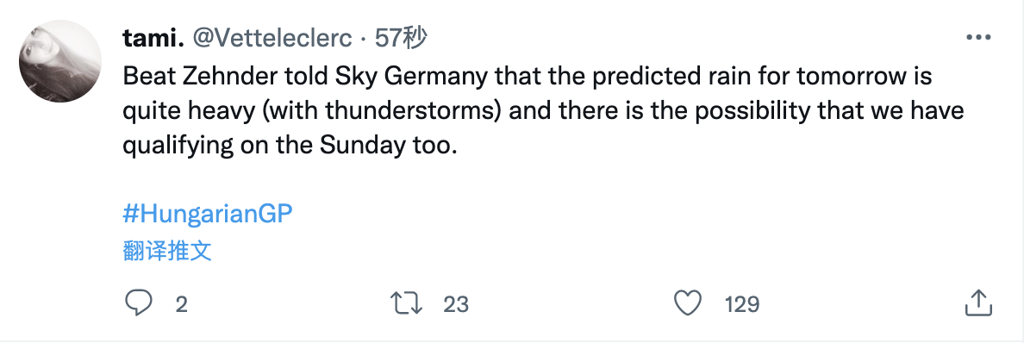Click the line "qualifying on the Sunday too."
The height and width of the screenshot is (343, 1024).
coord(287,146)
